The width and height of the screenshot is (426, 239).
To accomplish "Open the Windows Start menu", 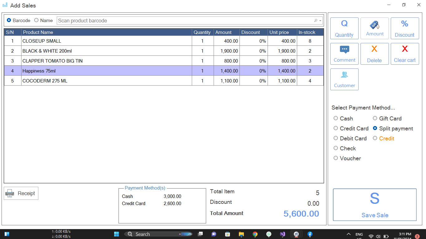I will [x=116, y=234].
